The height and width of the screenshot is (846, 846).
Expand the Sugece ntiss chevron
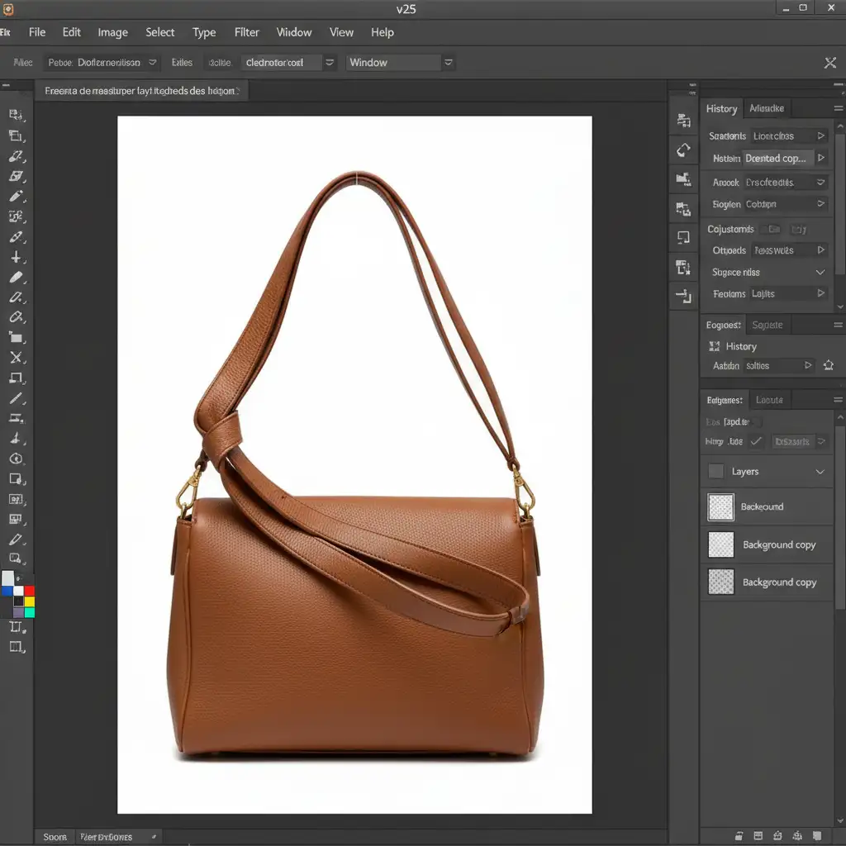[820, 272]
